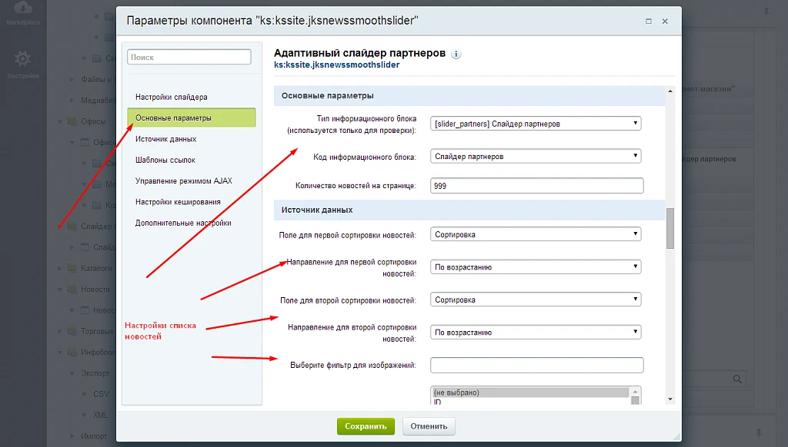Open the Поле для первой сортировки dropdown
788x447 pixels.
pos(536,234)
